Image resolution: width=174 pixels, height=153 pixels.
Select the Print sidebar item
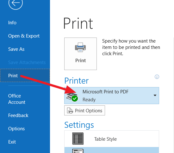25,75
